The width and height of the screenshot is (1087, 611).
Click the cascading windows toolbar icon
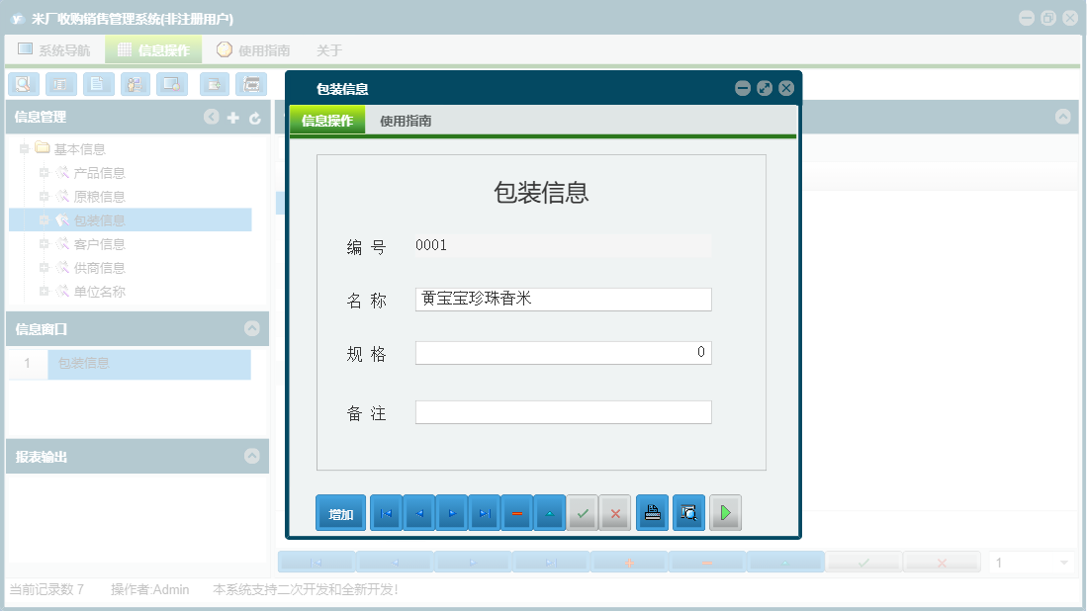251,84
